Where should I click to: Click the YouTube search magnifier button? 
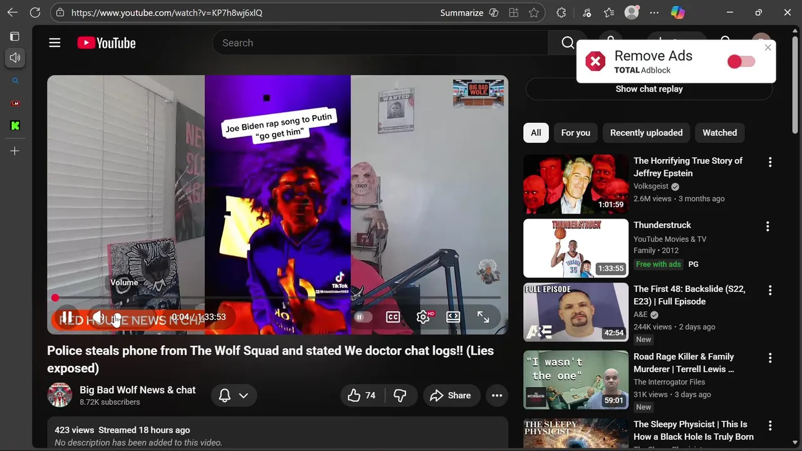[568, 43]
